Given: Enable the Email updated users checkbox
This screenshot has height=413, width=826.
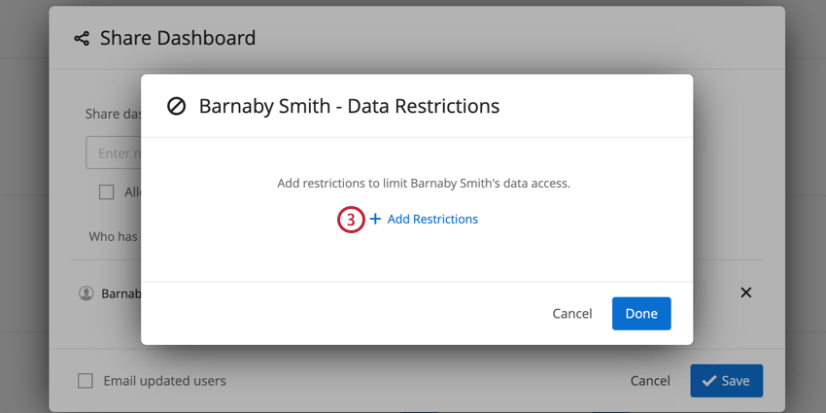Looking at the screenshot, I should [x=86, y=381].
